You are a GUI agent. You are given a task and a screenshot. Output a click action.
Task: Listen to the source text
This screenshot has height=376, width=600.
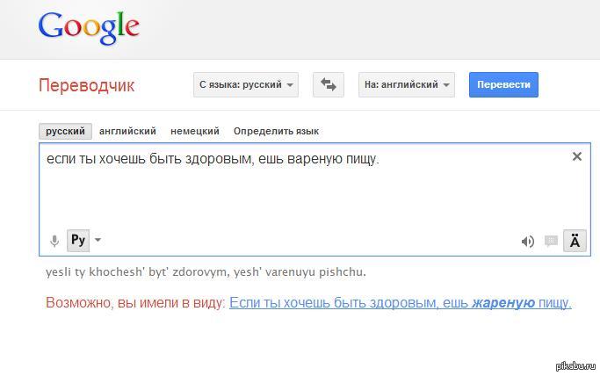click(528, 242)
